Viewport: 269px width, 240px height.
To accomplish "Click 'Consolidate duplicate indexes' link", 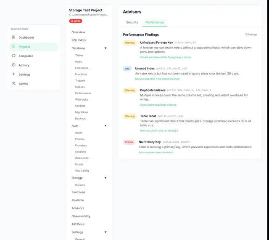I will [x=158, y=105].
